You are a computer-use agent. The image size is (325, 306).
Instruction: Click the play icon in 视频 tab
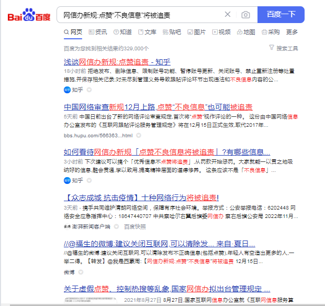(x=215, y=32)
